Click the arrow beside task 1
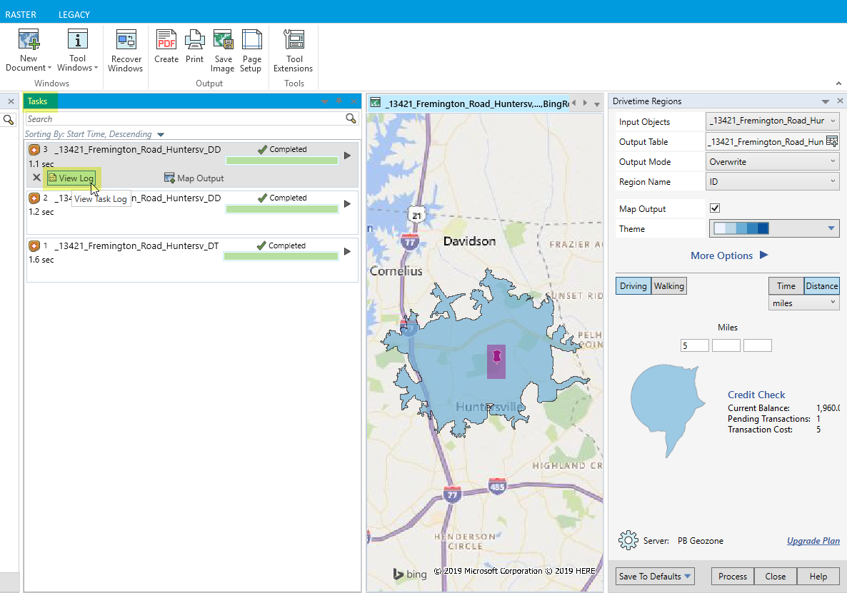The width and height of the screenshot is (847, 593). (347, 251)
